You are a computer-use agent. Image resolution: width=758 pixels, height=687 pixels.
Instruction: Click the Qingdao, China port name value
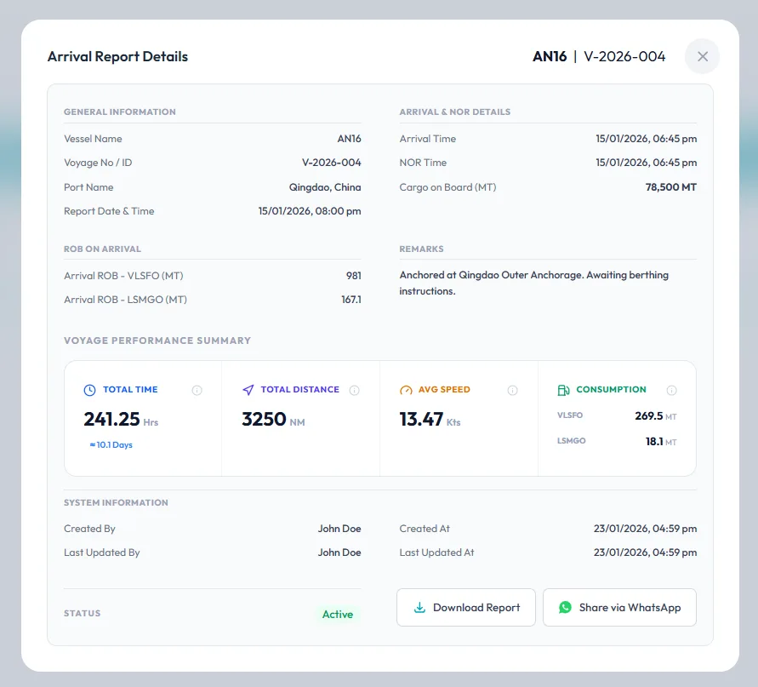(325, 187)
